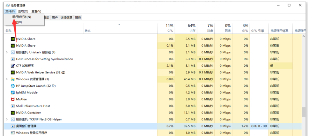Switch to the 详细信息 tab
This screenshot has height=136, width=315.
(x=66, y=17)
